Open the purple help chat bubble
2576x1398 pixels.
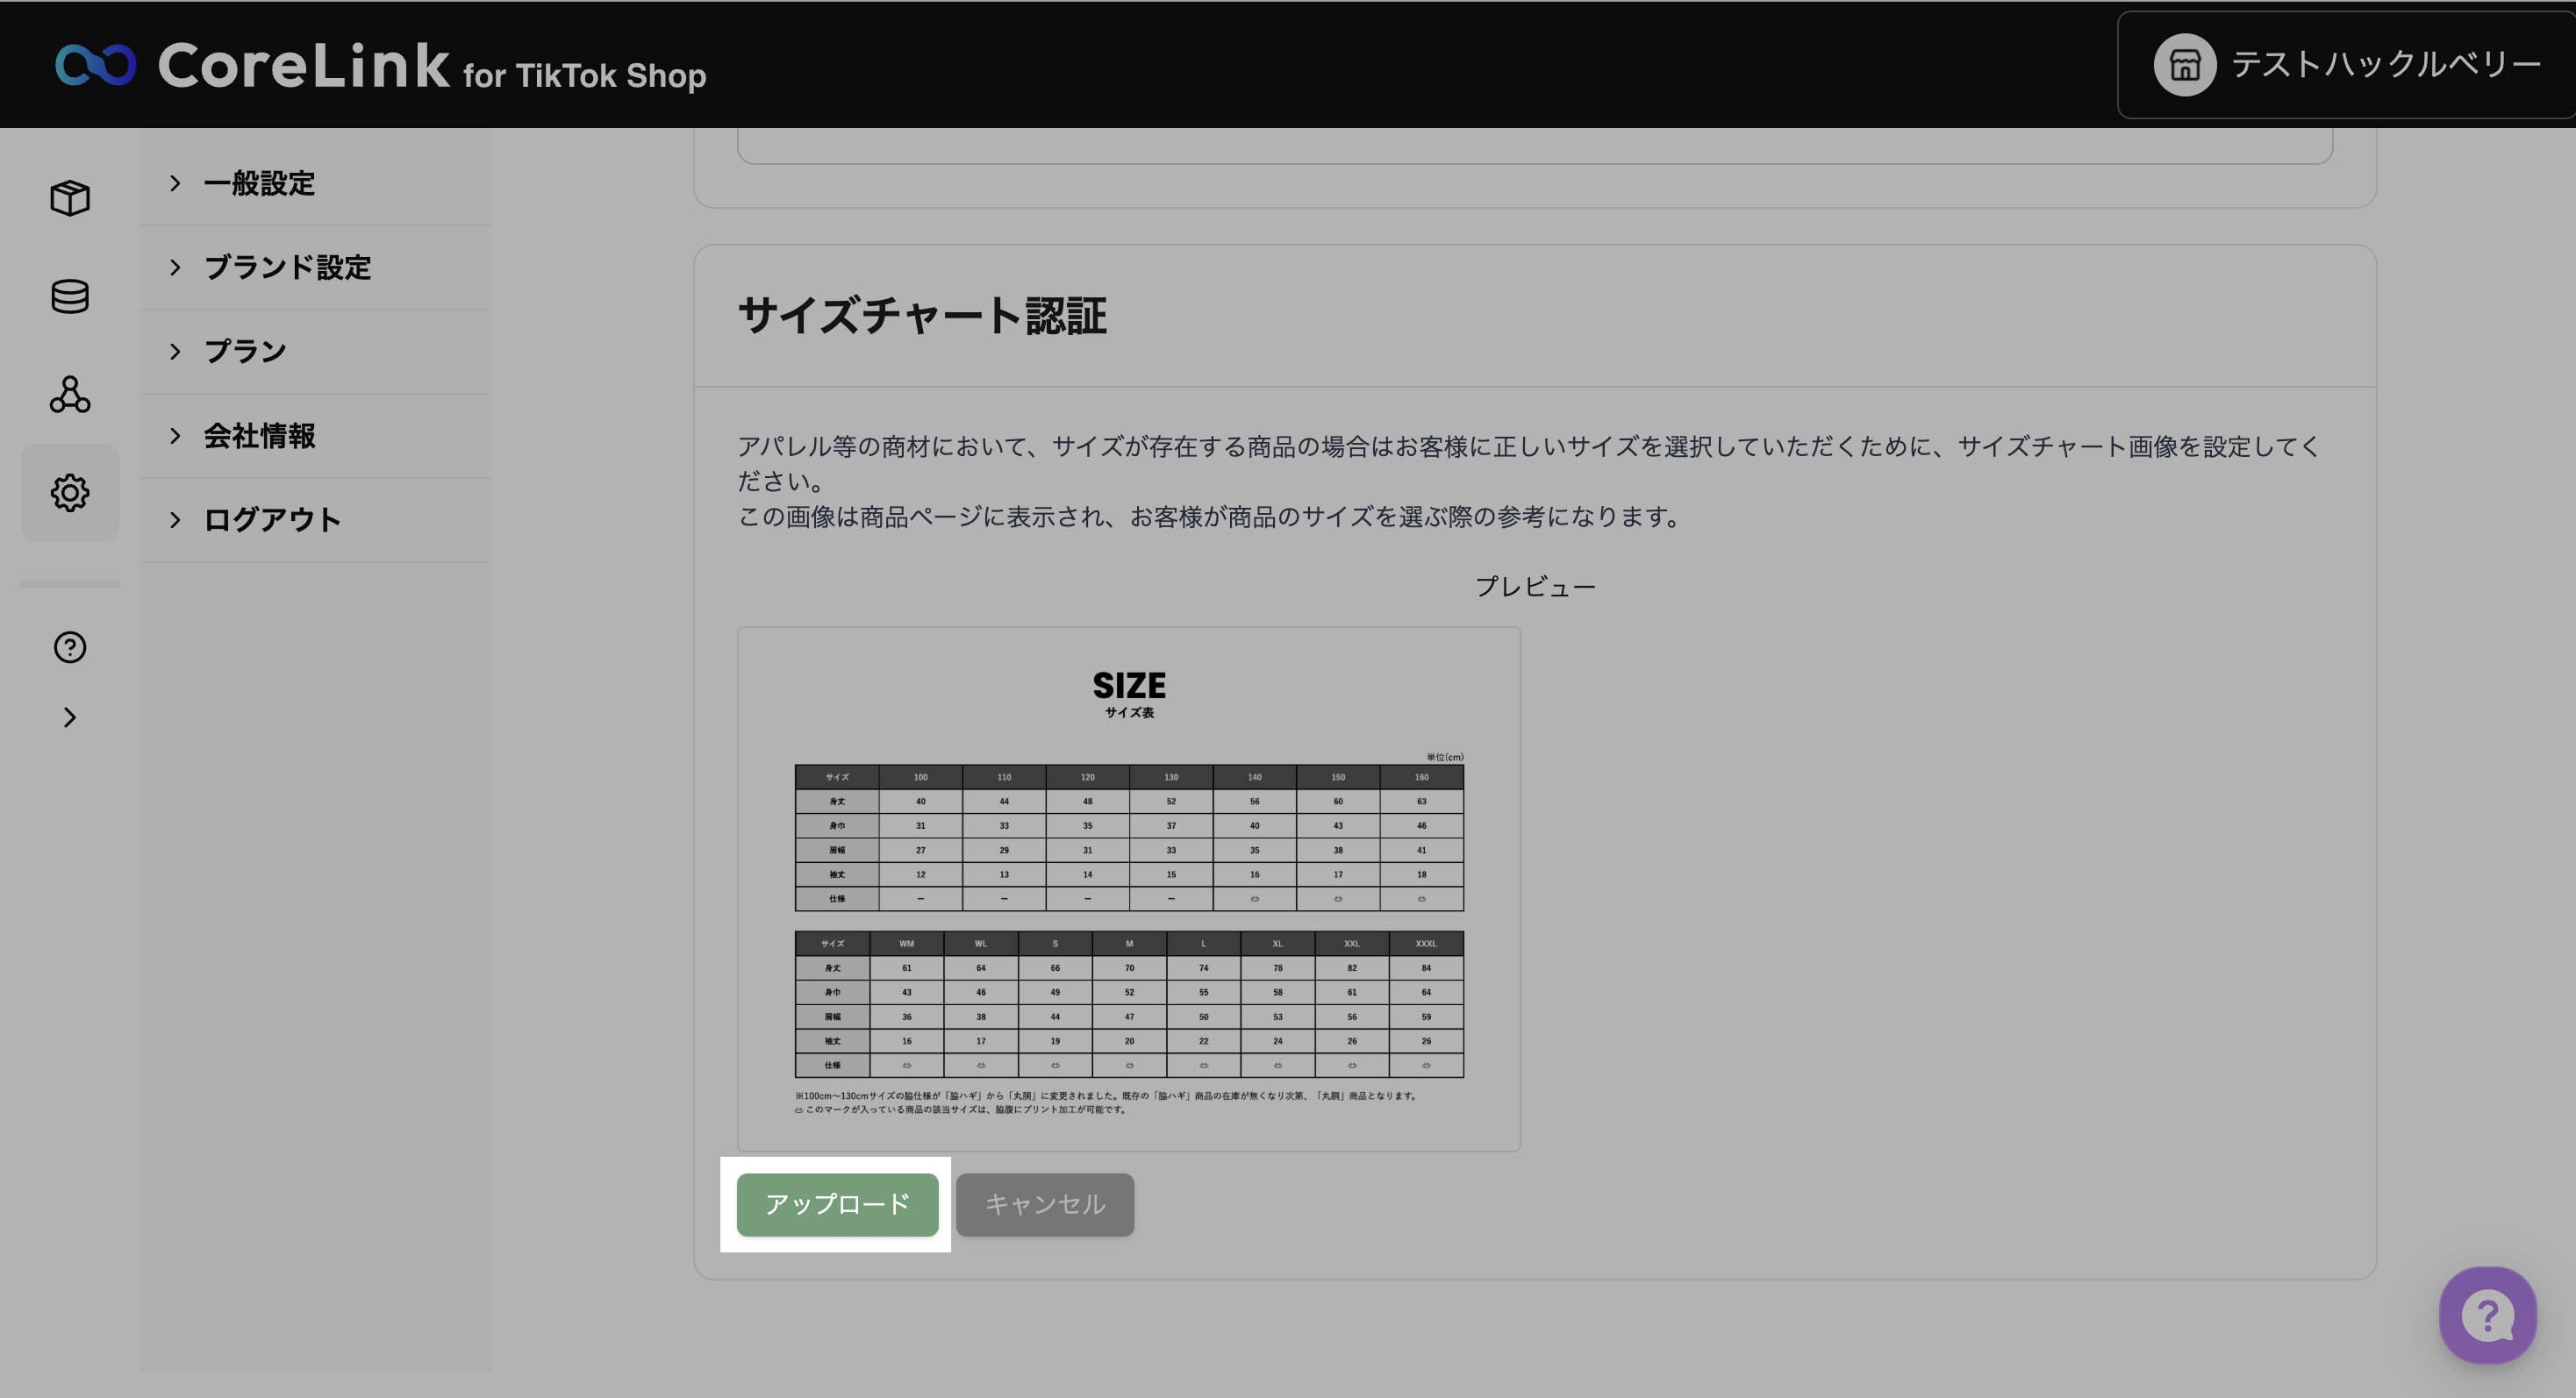2487,1315
